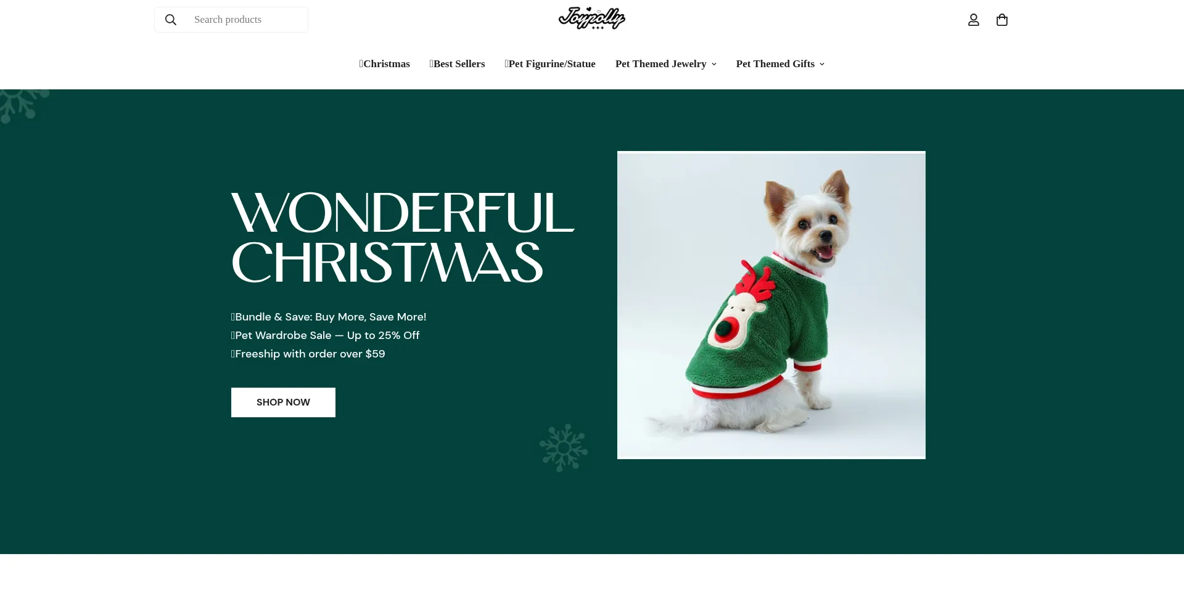Expand the Pet Themed Gifts chevron
Screen dimensions: 1184x612
click(822, 64)
